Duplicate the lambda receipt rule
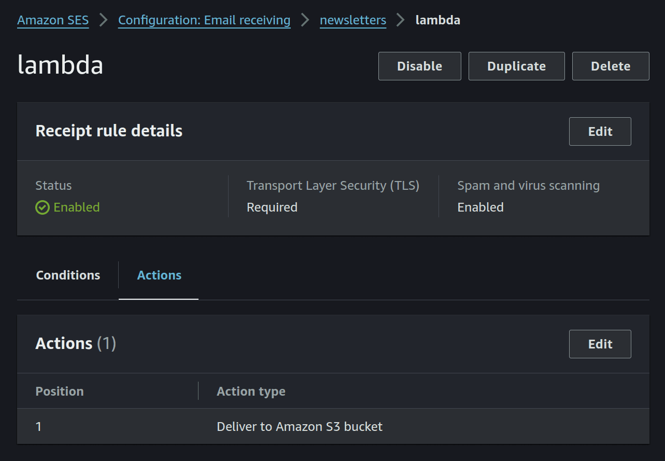 tap(516, 66)
